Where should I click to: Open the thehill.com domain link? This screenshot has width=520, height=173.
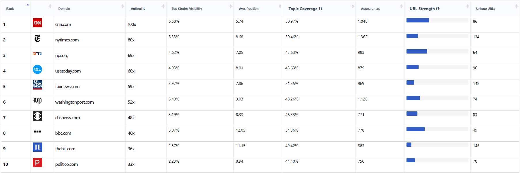point(65,149)
